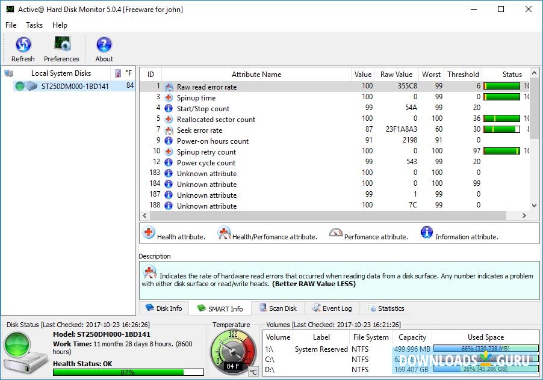Click the temperature gauge dial
The image size is (543, 380).
pos(233,352)
